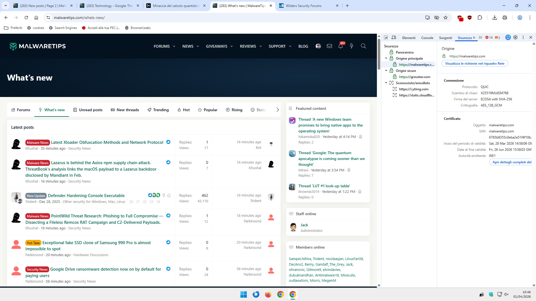Switch to the Hot tab
This screenshot has height=301, width=536.
point(183,110)
